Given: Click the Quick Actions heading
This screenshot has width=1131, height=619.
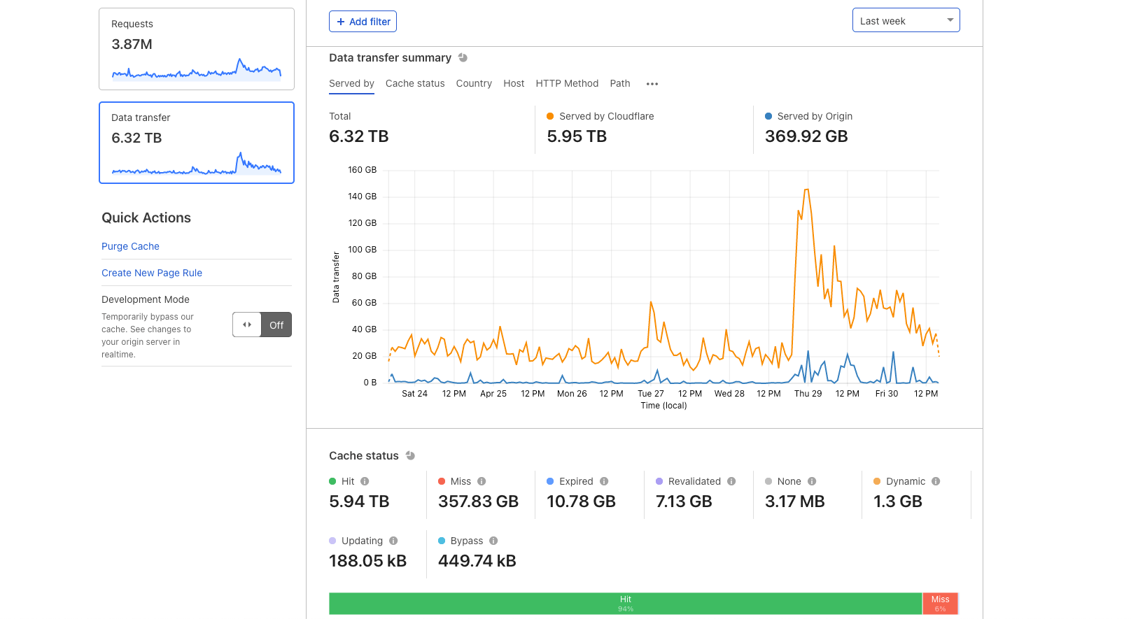Looking at the screenshot, I should click(x=146, y=218).
